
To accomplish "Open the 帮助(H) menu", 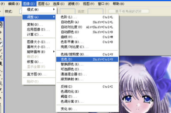I will pos(118,4).
